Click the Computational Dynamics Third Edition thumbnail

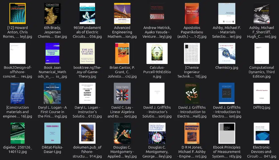tap(262, 53)
